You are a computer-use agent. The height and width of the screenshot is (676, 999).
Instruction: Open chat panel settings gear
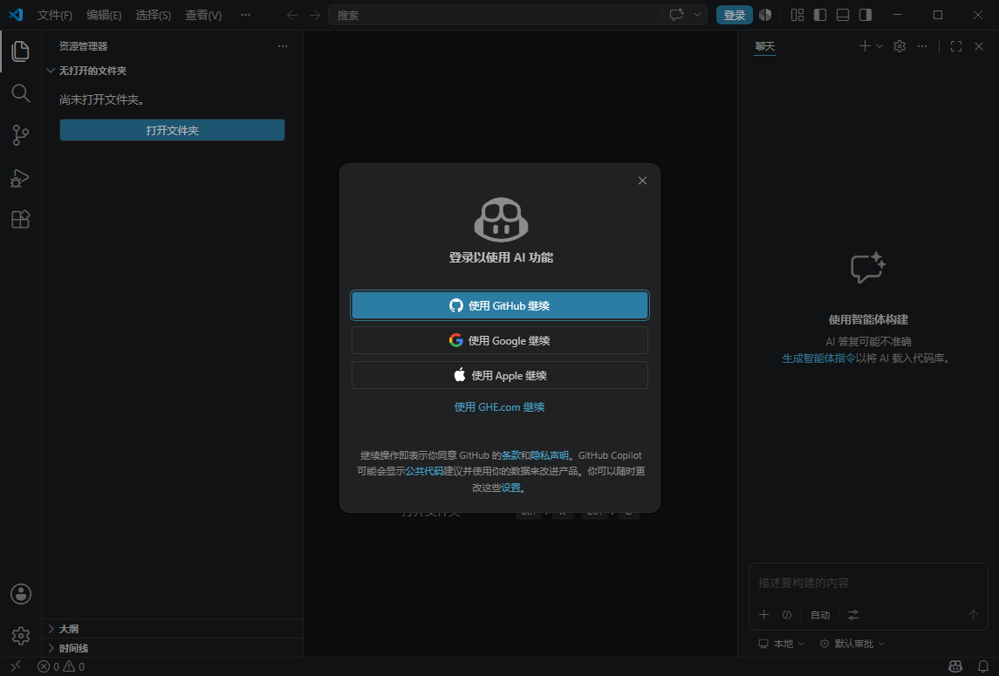point(899,46)
